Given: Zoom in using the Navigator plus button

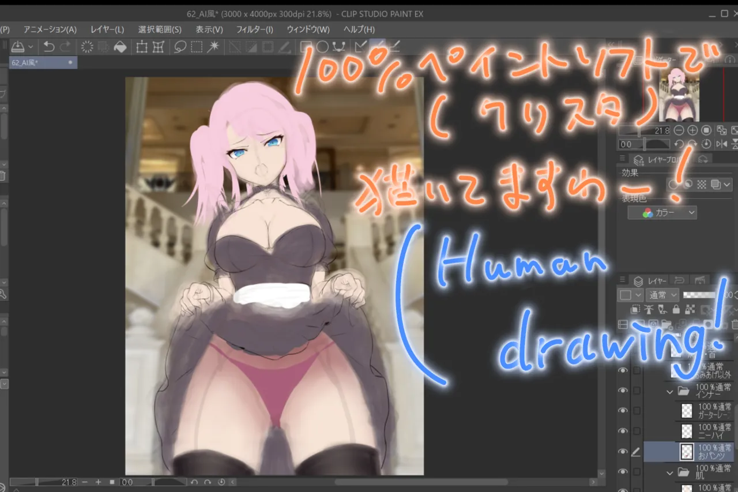Looking at the screenshot, I should [x=692, y=130].
